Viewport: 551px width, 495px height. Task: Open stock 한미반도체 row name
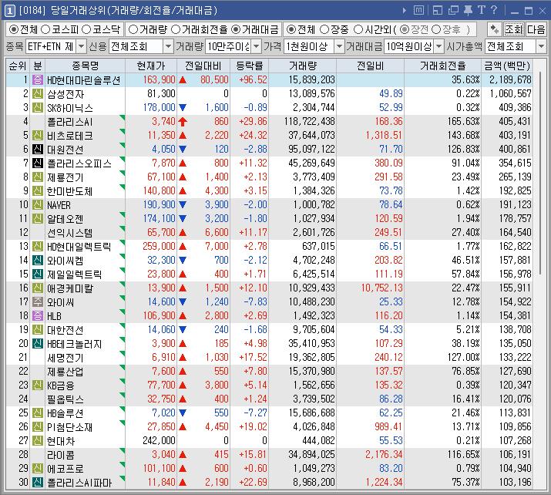pyautogui.click(x=70, y=191)
